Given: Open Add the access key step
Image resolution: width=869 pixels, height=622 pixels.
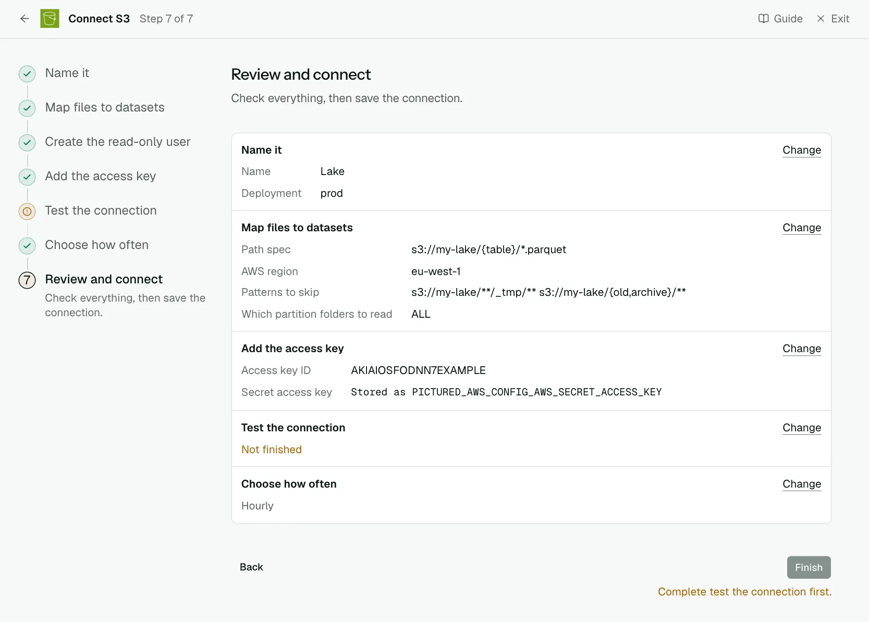Looking at the screenshot, I should [101, 176].
